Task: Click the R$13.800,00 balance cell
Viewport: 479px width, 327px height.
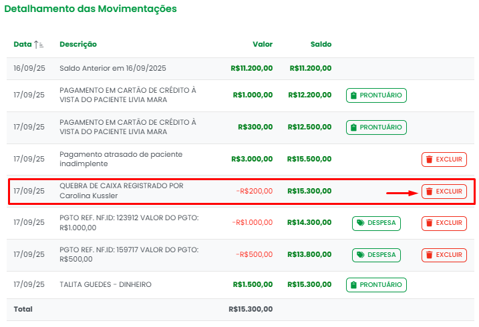Action: pos(309,254)
